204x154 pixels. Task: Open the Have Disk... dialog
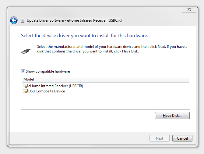pyautogui.click(x=172, y=116)
